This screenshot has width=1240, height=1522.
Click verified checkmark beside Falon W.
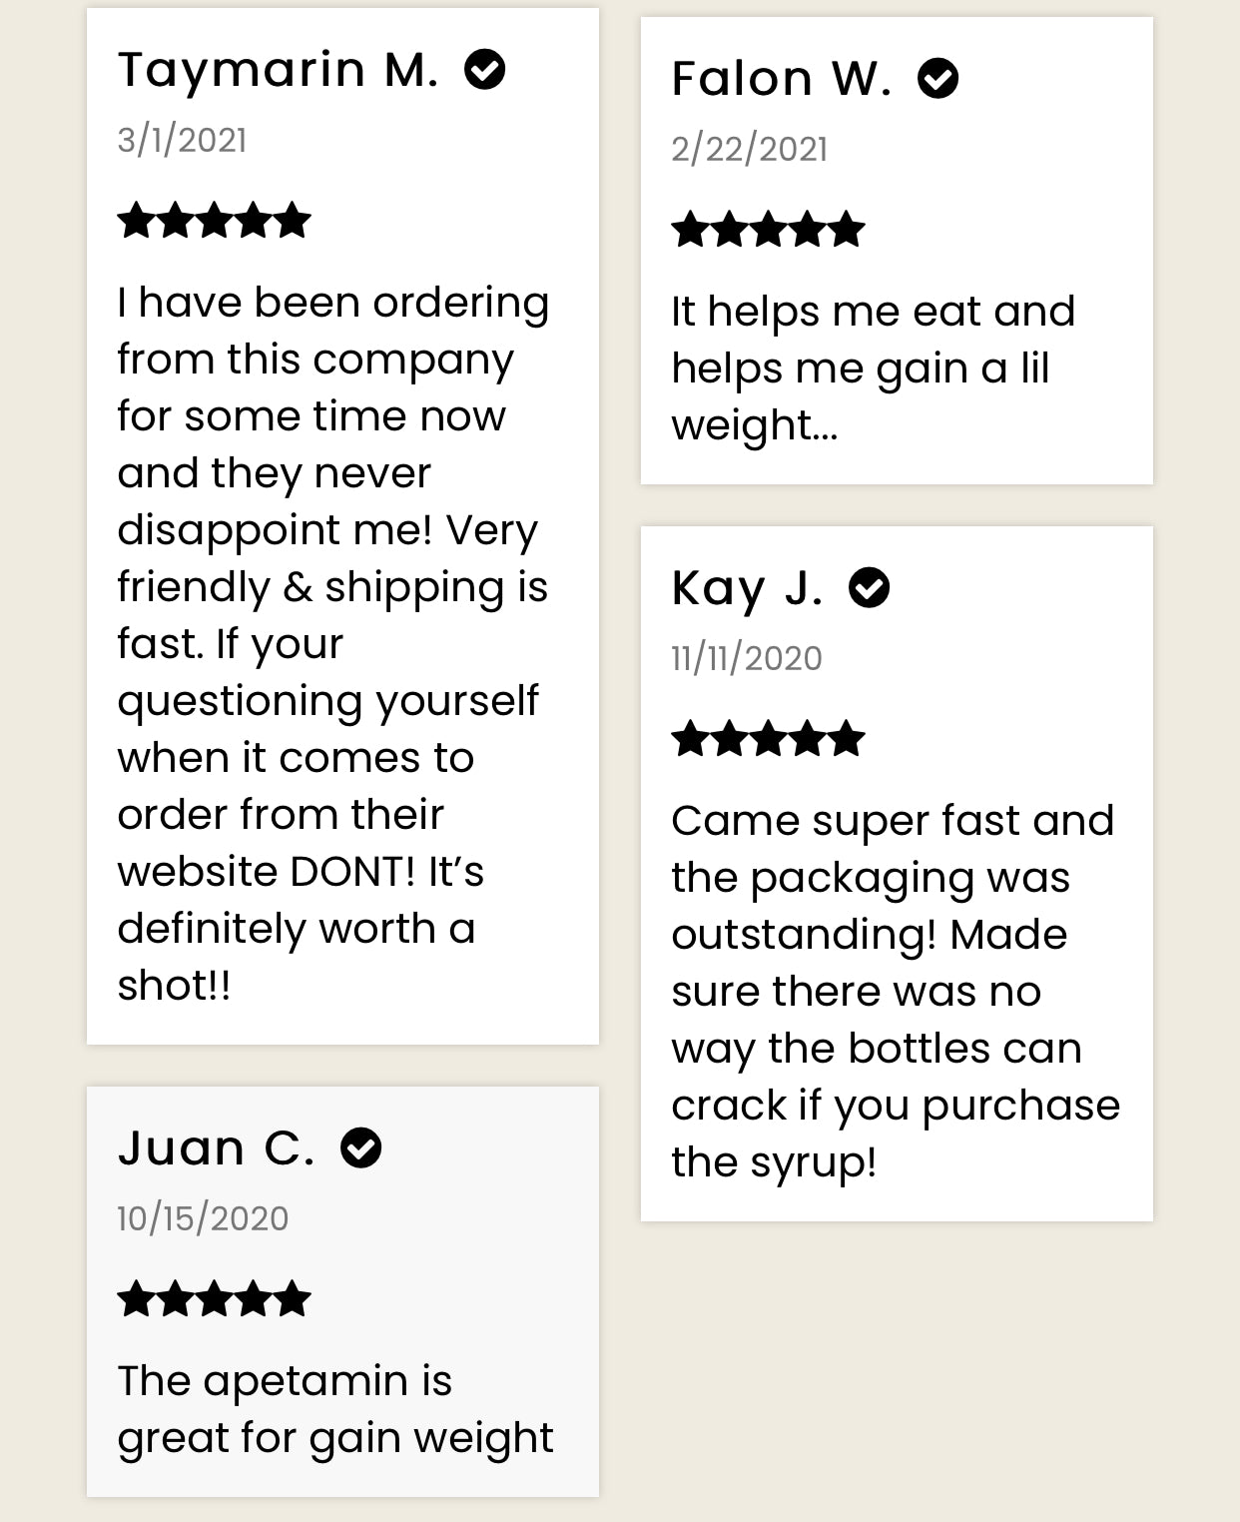938,78
